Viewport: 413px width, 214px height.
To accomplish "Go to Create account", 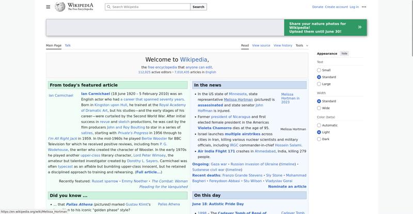I will click(337, 7).
